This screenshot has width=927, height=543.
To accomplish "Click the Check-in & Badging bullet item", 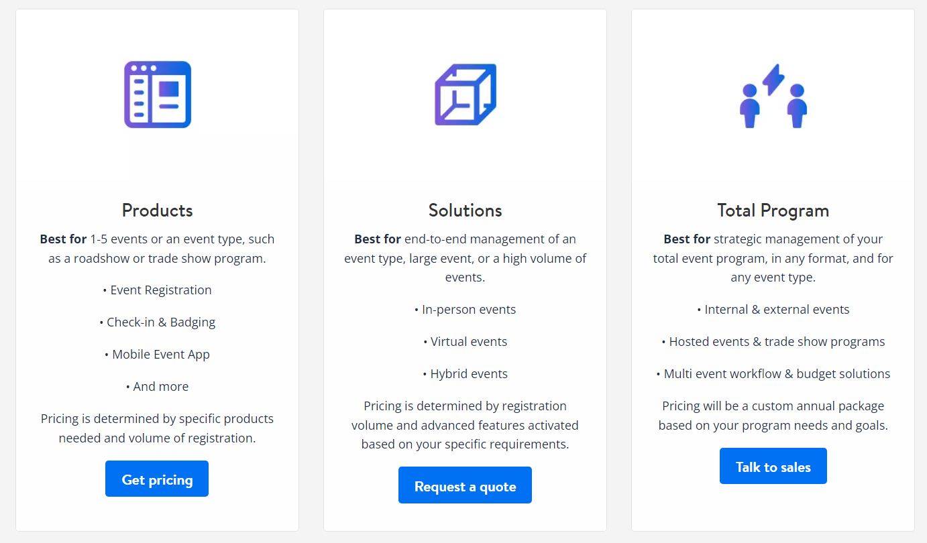I will point(157,322).
